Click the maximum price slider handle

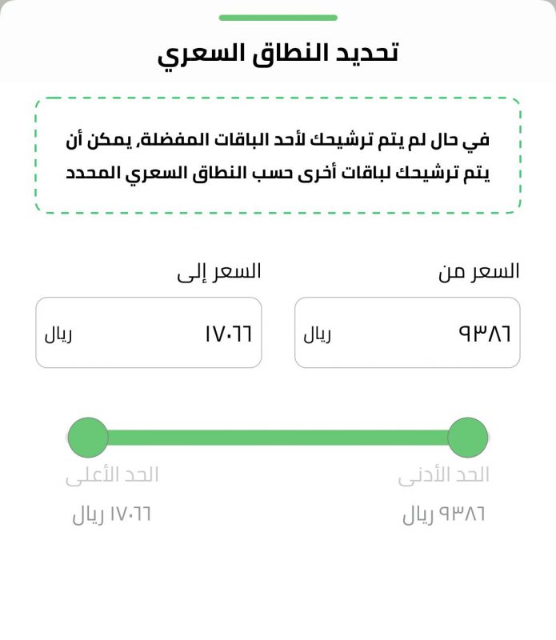[x=88, y=438]
